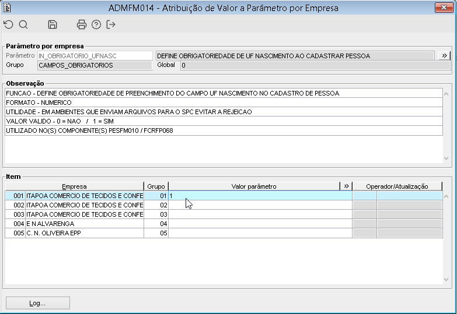Expand parameter description with the >> button
Screen dimensions: 457x314
pos(444,55)
